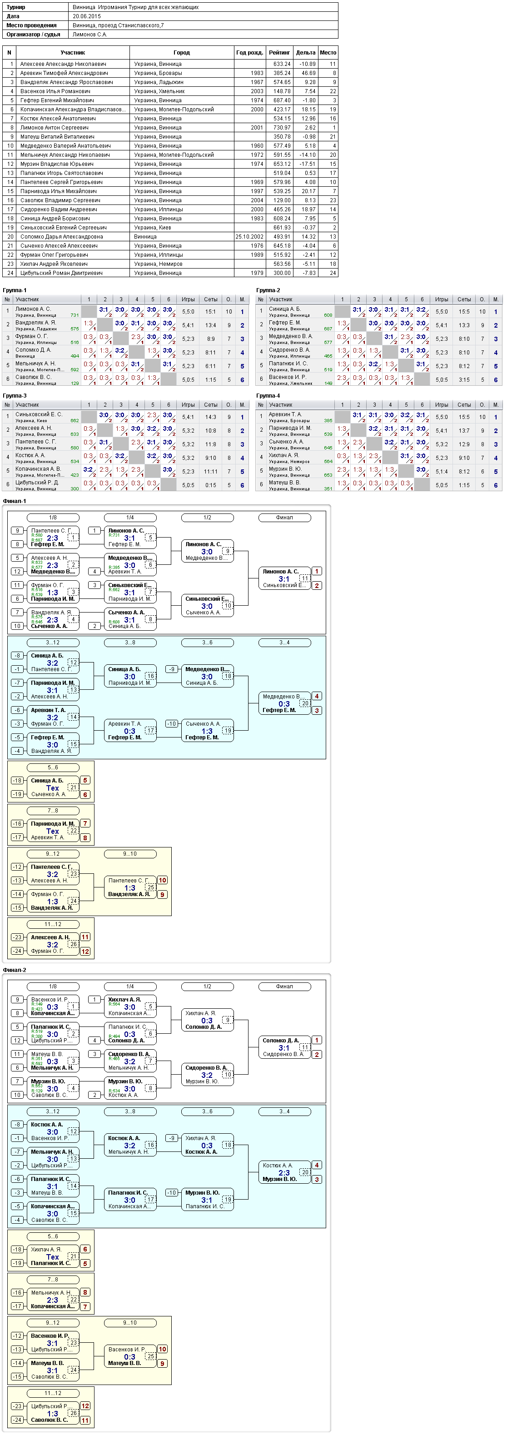The height and width of the screenshot is (1435, 507).
Task: Click the Группа-2 heading
Action: click(x=268, y=290)
